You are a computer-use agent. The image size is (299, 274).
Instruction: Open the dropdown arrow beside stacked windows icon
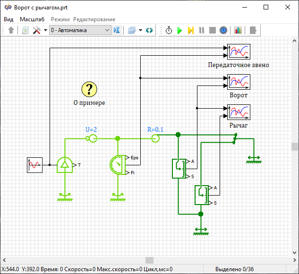[x=140, y=30]
